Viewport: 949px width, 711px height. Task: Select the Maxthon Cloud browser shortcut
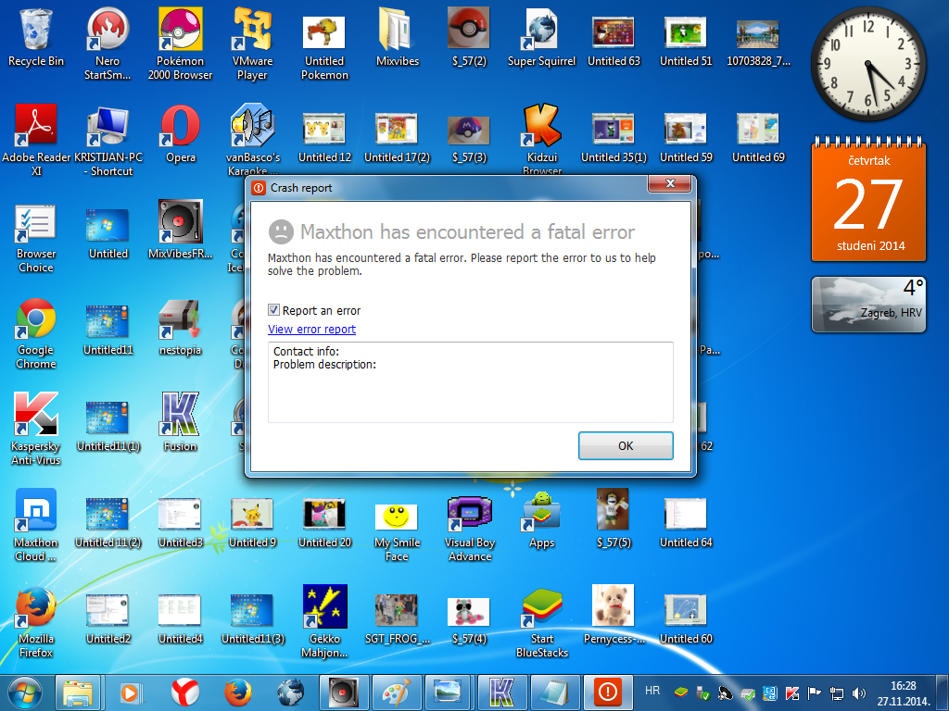click(36, 525)
